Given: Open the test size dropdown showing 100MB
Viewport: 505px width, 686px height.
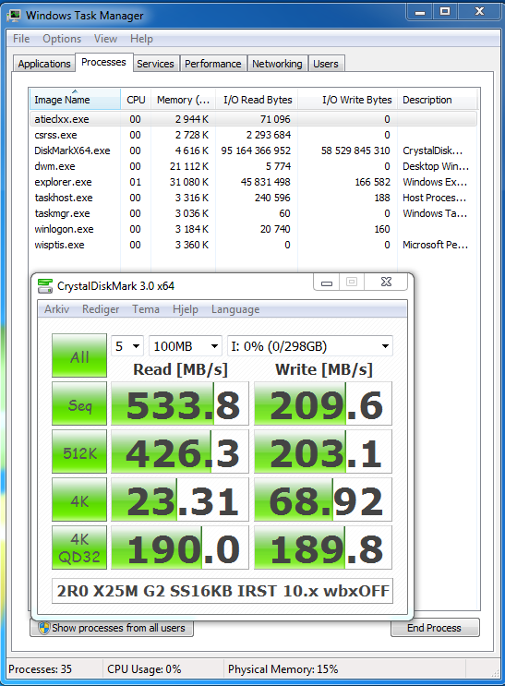Looking at the screenshot, I should coord(186,346).
